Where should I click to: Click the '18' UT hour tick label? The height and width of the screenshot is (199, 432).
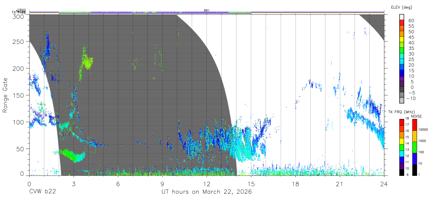pos(296,184)
